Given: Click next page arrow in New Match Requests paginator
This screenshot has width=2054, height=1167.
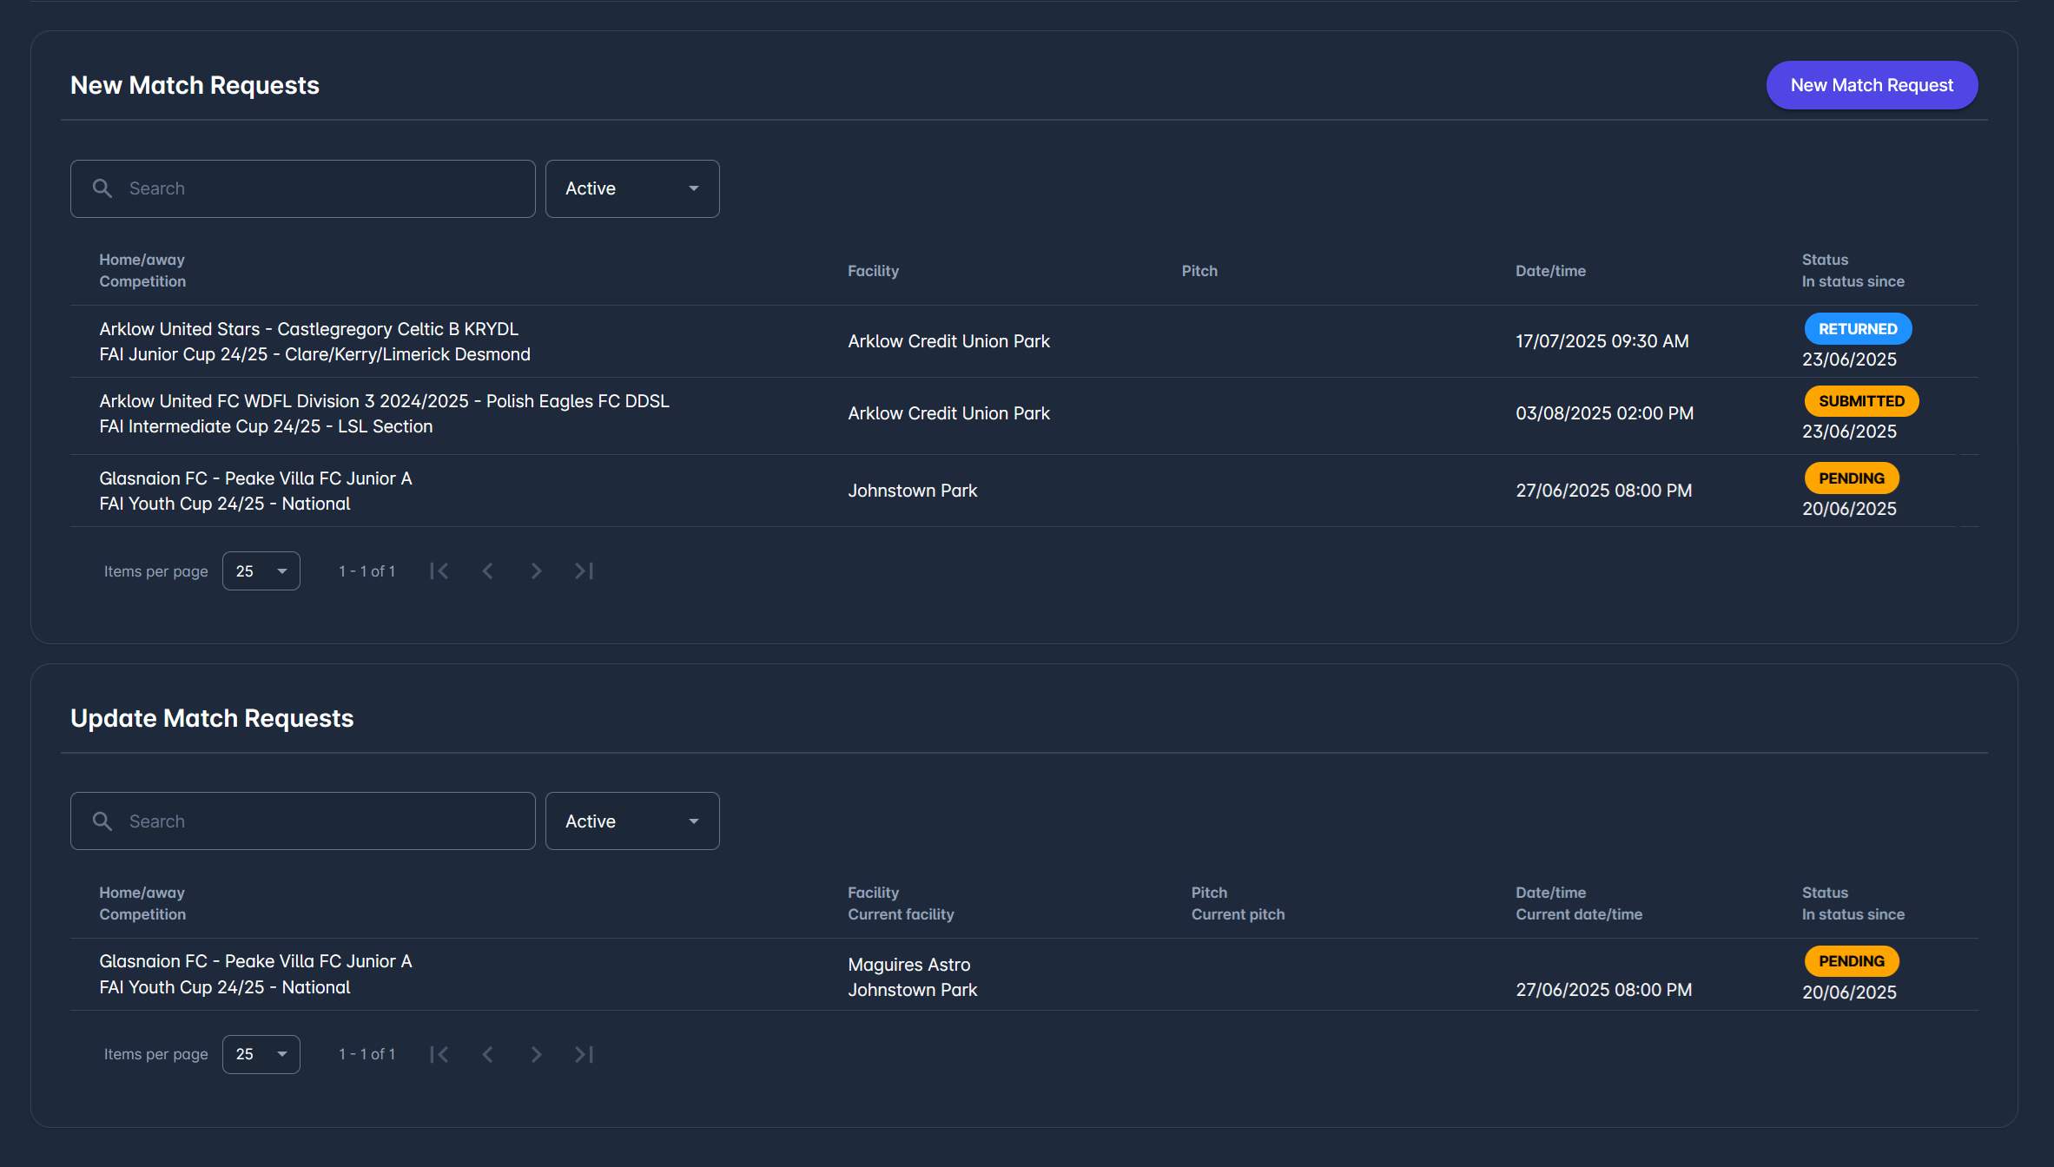Looking at the screenshot, I should 536,570.
